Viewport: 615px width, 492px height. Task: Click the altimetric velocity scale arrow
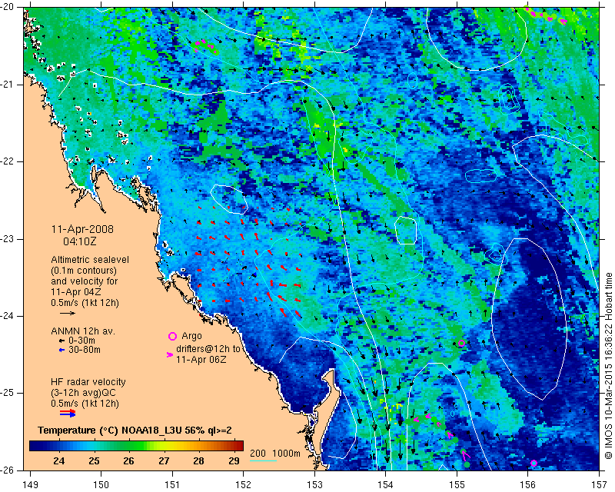[x=68, y=313]
